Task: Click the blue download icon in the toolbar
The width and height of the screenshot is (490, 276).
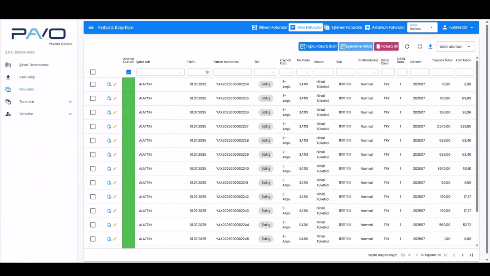Action: pyautogui.click(x=431, y=47)
